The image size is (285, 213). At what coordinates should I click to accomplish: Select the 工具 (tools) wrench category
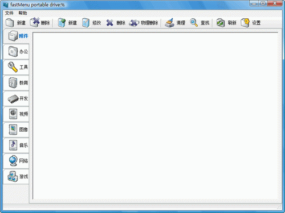[17, 67]
